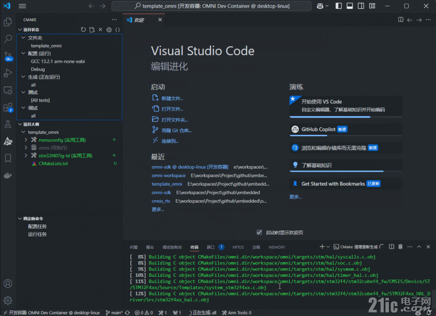Switch to the XRTOS panel tab
This screenshot has height=316, width=436.
tap(238, 247)
